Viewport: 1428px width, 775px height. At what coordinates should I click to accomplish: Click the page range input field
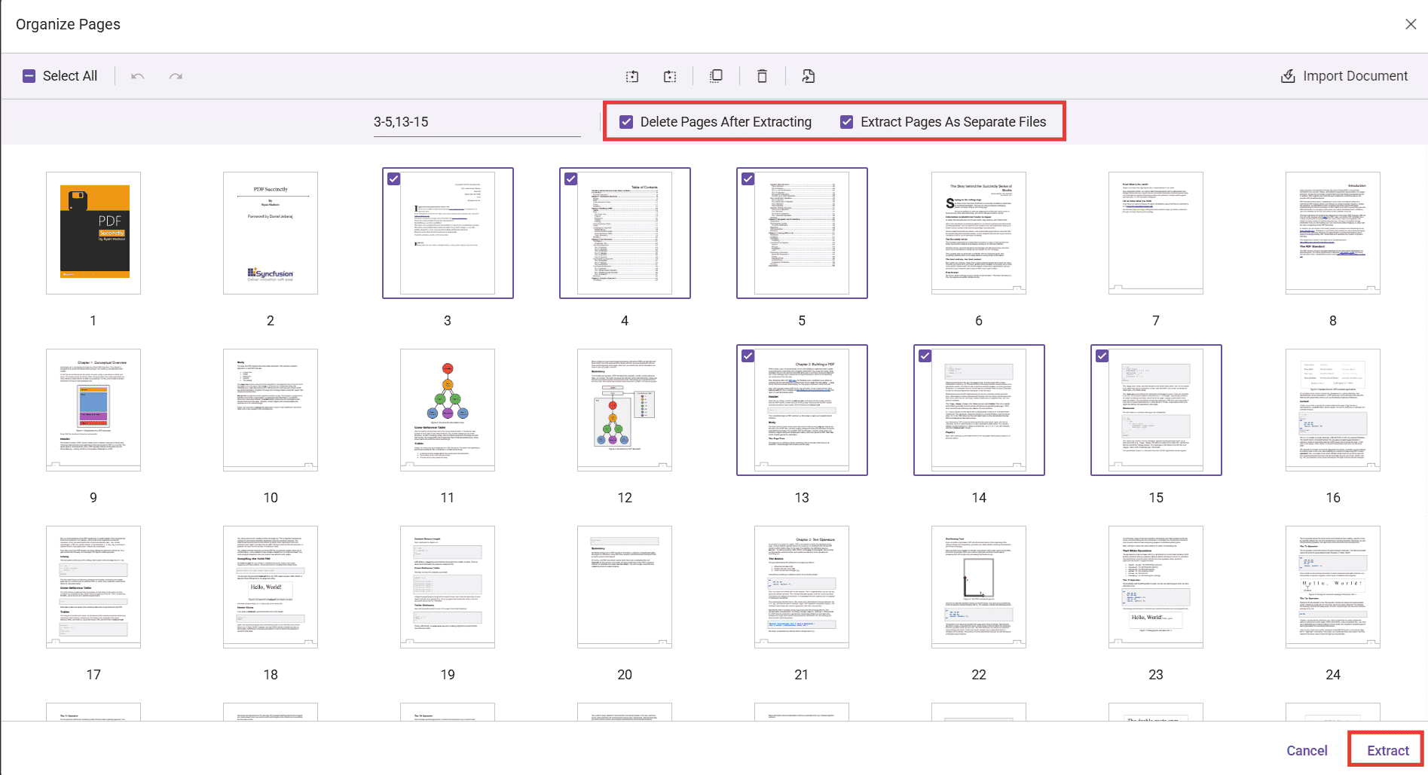[476, 121]
